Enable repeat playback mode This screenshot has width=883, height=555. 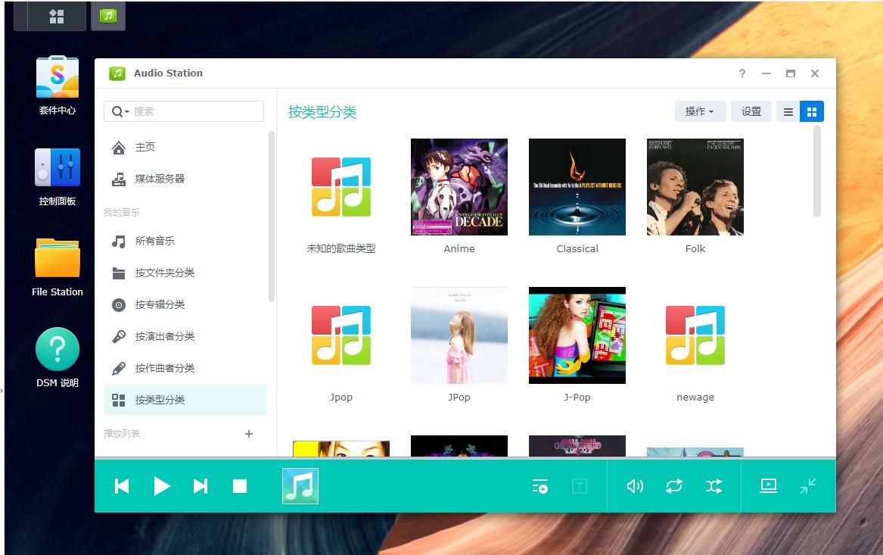click(674, 485)
